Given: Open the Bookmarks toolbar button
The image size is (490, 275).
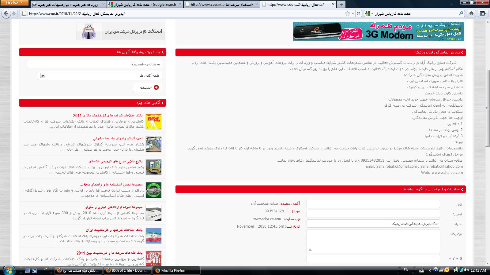Looking at the screenshot, I should (483, 13).
